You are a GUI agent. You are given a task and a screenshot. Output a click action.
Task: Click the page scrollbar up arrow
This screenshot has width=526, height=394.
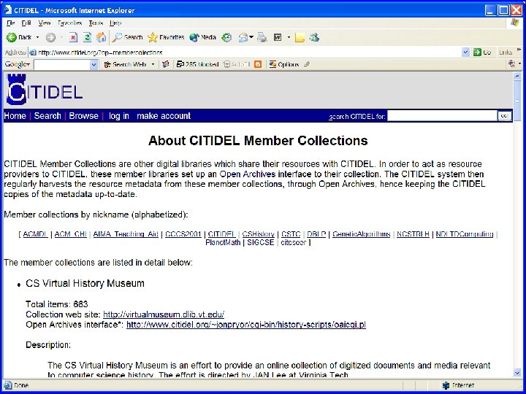click(x=517, y=77)
